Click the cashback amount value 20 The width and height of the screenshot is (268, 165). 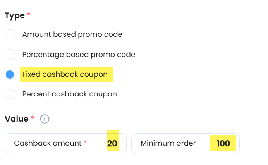click(112, 143)
